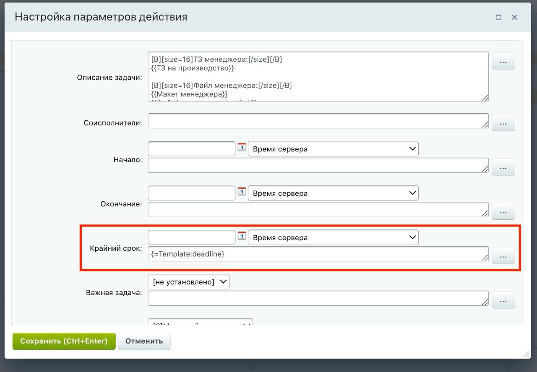Image resolution: width=537 pixels, height=372 pixels.
Task: Click ellipsis button next to Окончание field
Action: 503,212
